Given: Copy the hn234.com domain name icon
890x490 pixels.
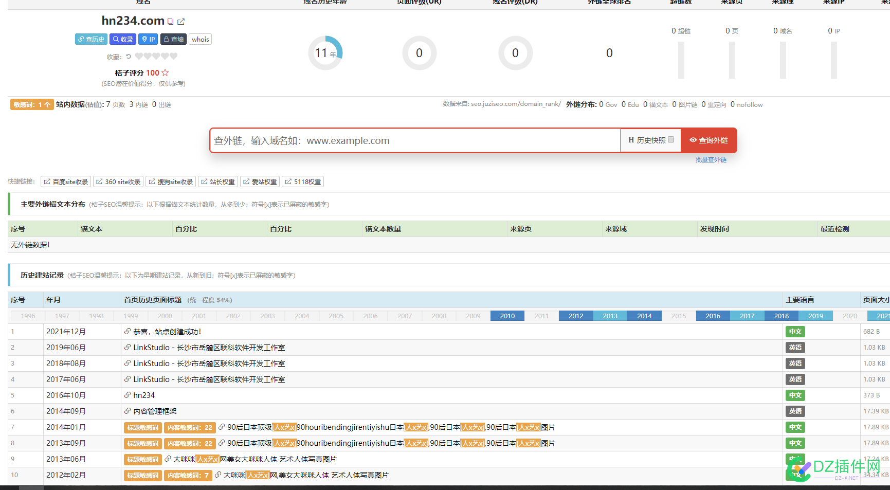Looking at the screenshot, I should pyautogui.click(x=170, y=22).
